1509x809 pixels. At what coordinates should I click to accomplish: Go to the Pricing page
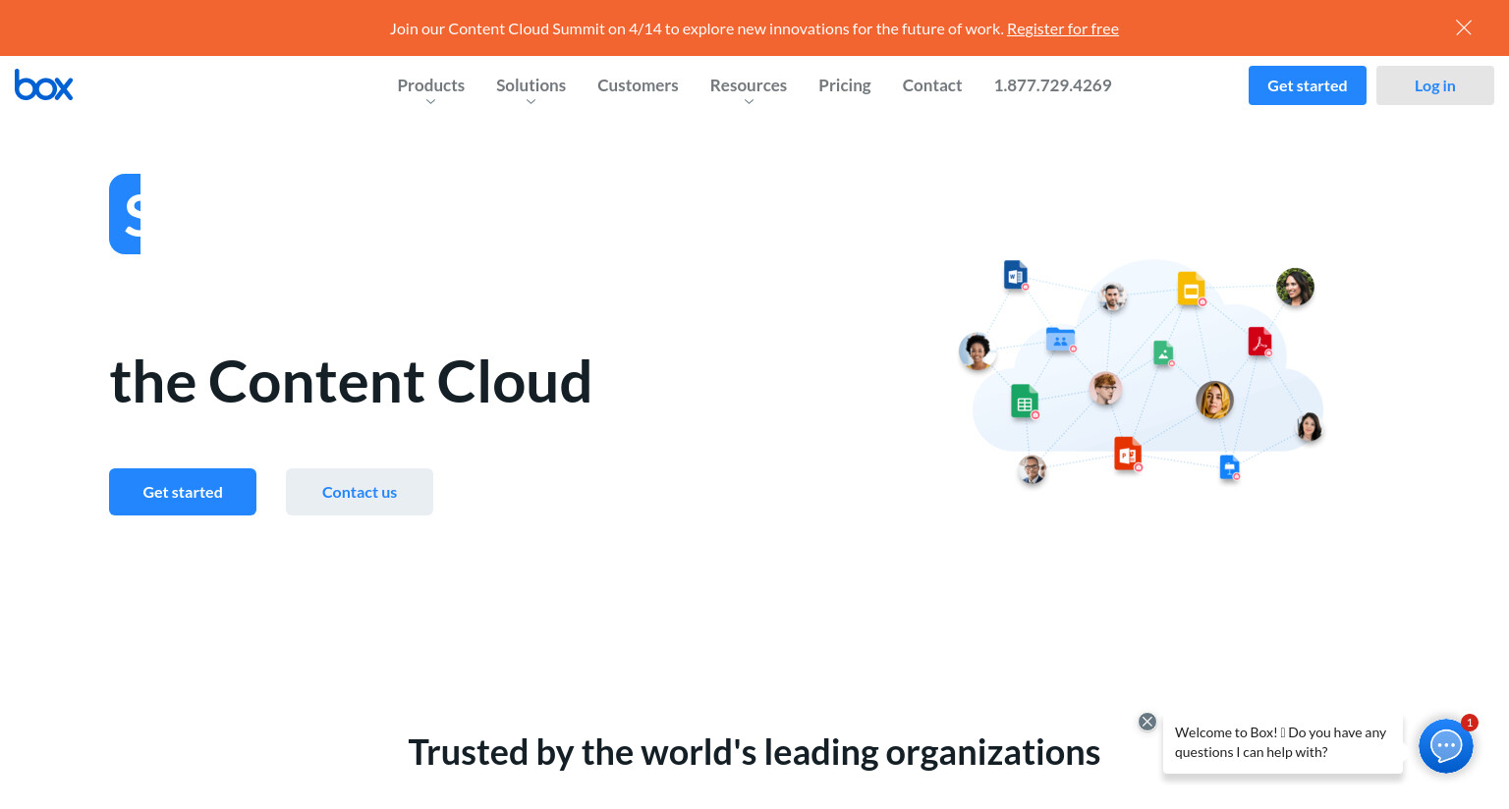tap(845, 85)
